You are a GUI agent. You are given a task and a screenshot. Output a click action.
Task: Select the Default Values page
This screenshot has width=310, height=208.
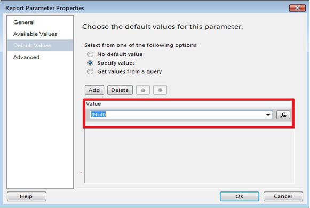[x=40, y=46]
